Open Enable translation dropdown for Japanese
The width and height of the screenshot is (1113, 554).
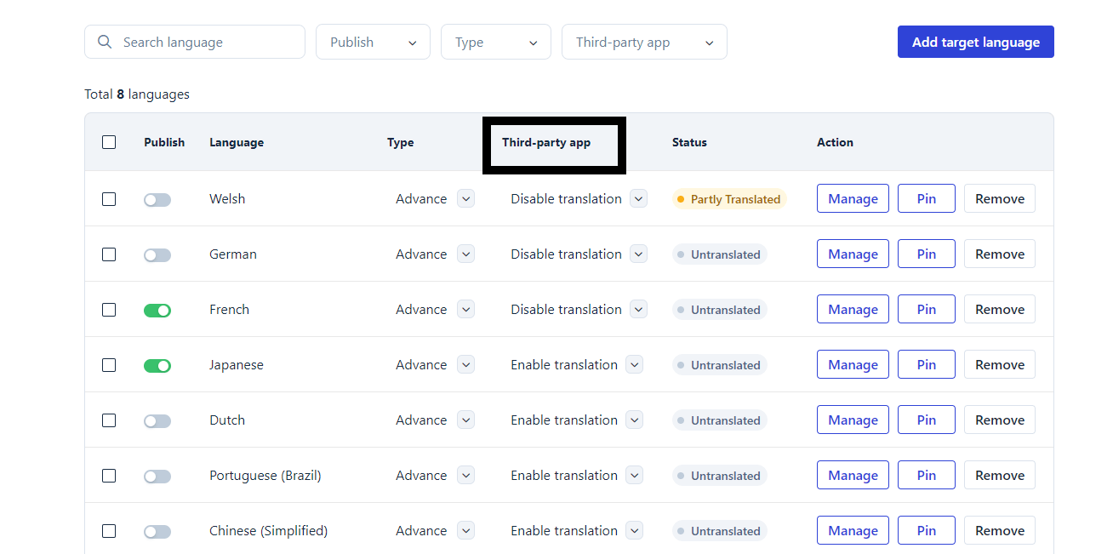[634, 364]
